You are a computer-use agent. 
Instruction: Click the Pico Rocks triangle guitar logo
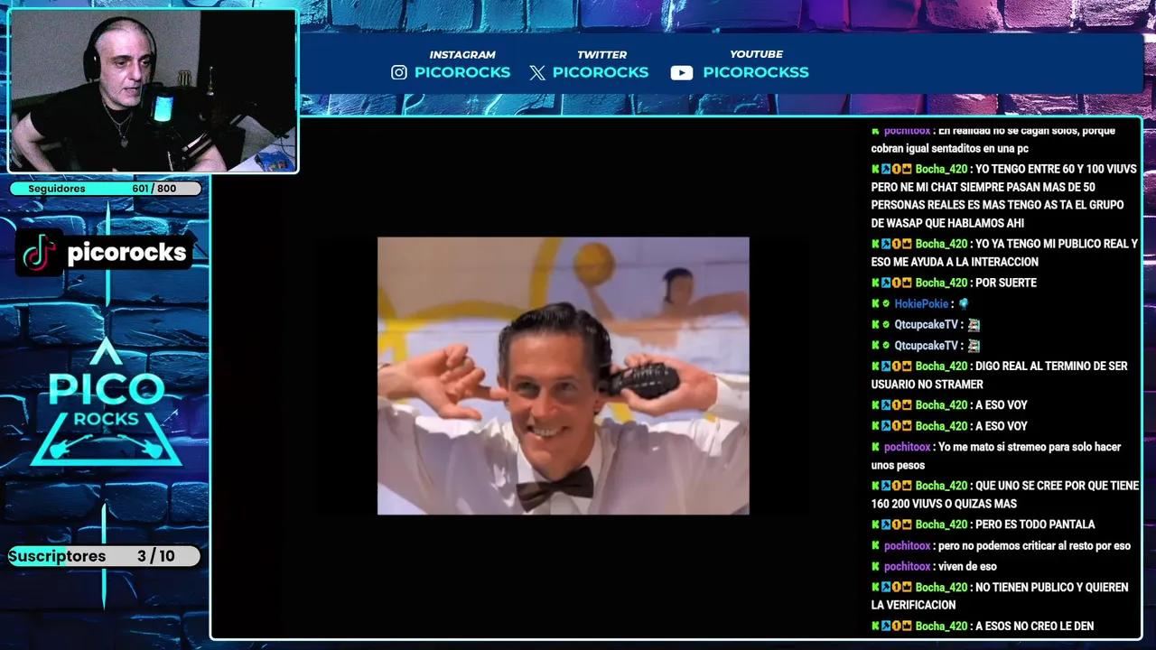tap(107, 403)
